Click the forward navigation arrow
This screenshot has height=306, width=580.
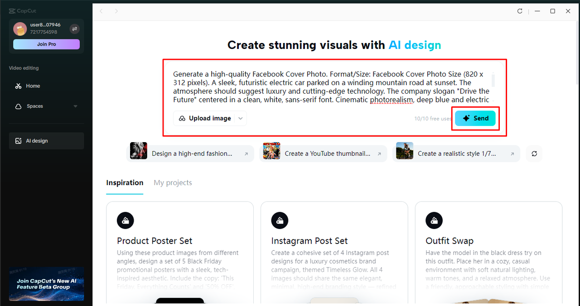[x=116, y=11]
